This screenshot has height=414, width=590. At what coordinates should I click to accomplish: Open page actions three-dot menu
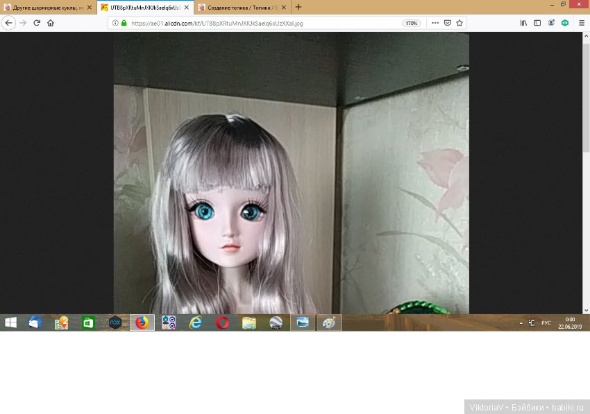coord(435,23)
